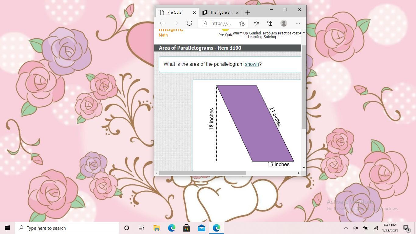The height and width of the screenshot is (234, 416).
Task: Open the 'shown' link in question
Action: coord(252,64)
